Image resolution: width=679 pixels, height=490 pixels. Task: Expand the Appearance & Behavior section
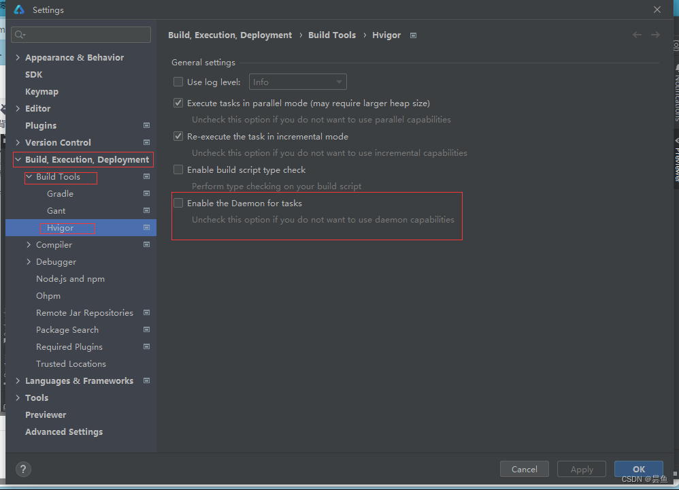pos(17,57)
